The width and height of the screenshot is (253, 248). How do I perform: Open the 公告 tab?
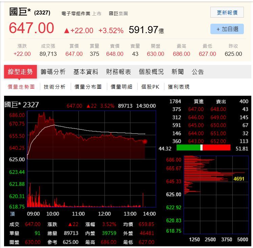(x=198, y=72)
